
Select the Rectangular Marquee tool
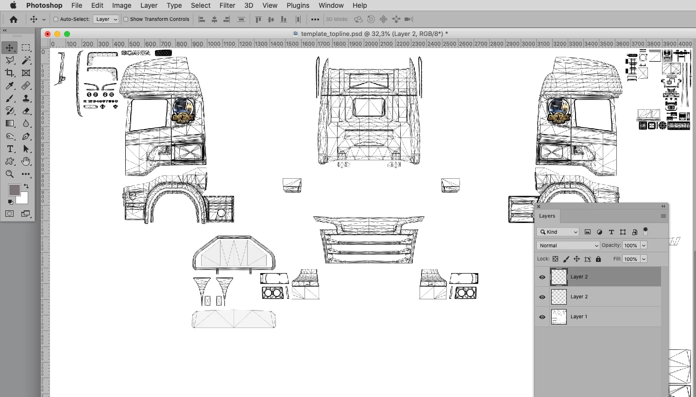point(26,48)
